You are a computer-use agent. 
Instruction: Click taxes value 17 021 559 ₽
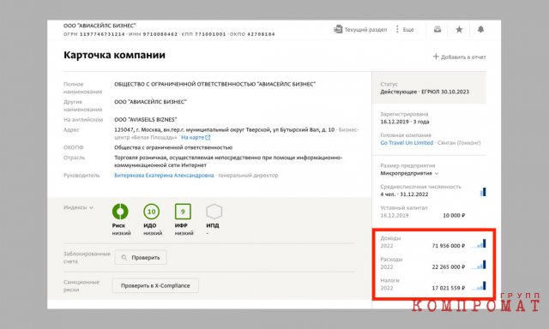click(x=448, y=288)
